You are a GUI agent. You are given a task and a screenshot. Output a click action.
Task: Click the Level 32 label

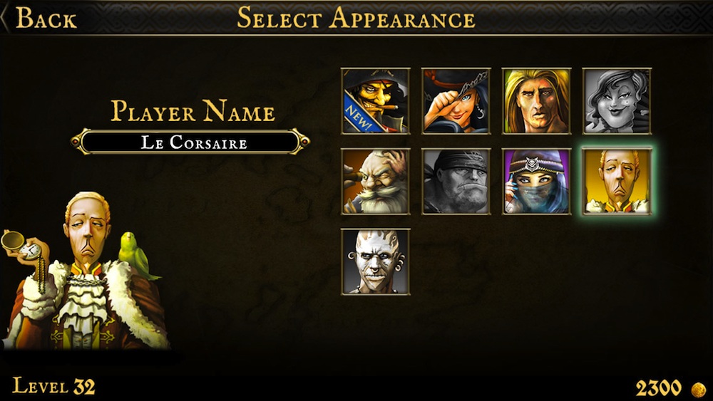click(53, 387)
